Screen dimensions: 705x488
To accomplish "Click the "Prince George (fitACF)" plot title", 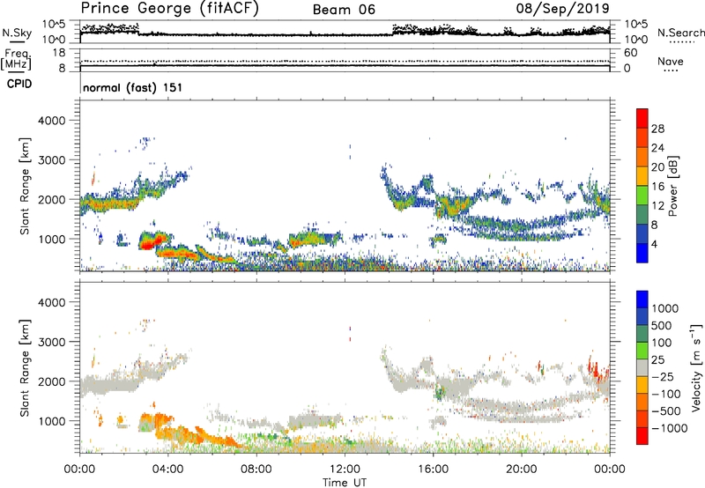I will point(170,8).
